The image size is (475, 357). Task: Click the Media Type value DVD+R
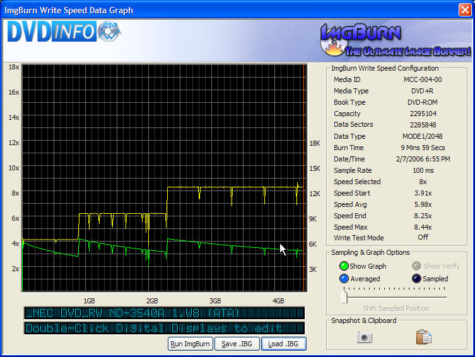pos(422,91)
